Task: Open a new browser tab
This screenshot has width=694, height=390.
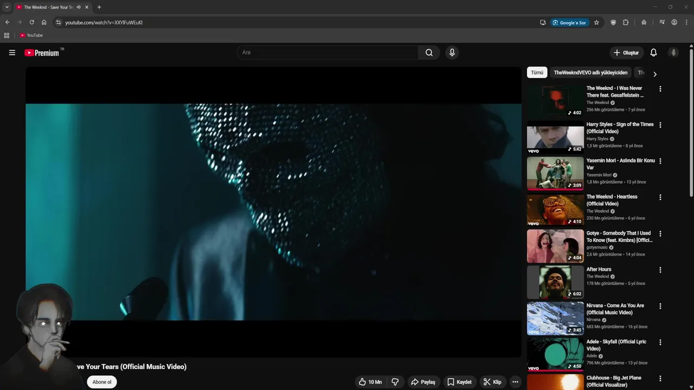Action: pos(99,7)
